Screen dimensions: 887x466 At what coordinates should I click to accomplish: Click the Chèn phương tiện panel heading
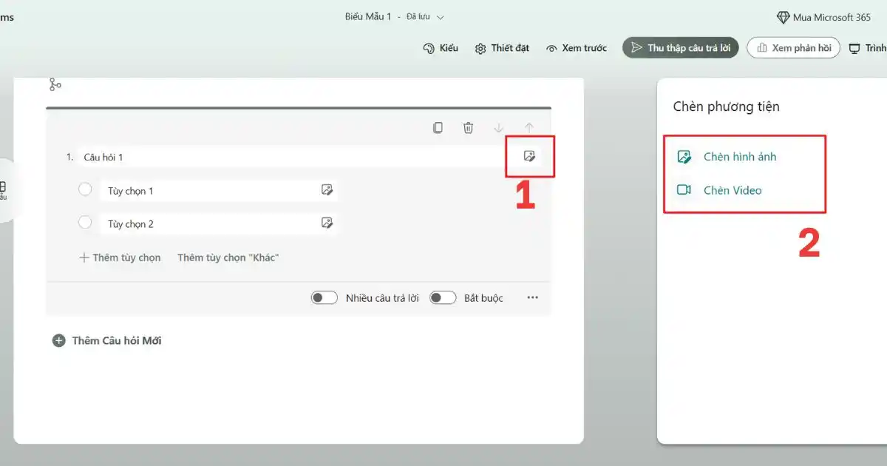click(x=726, y=107)
